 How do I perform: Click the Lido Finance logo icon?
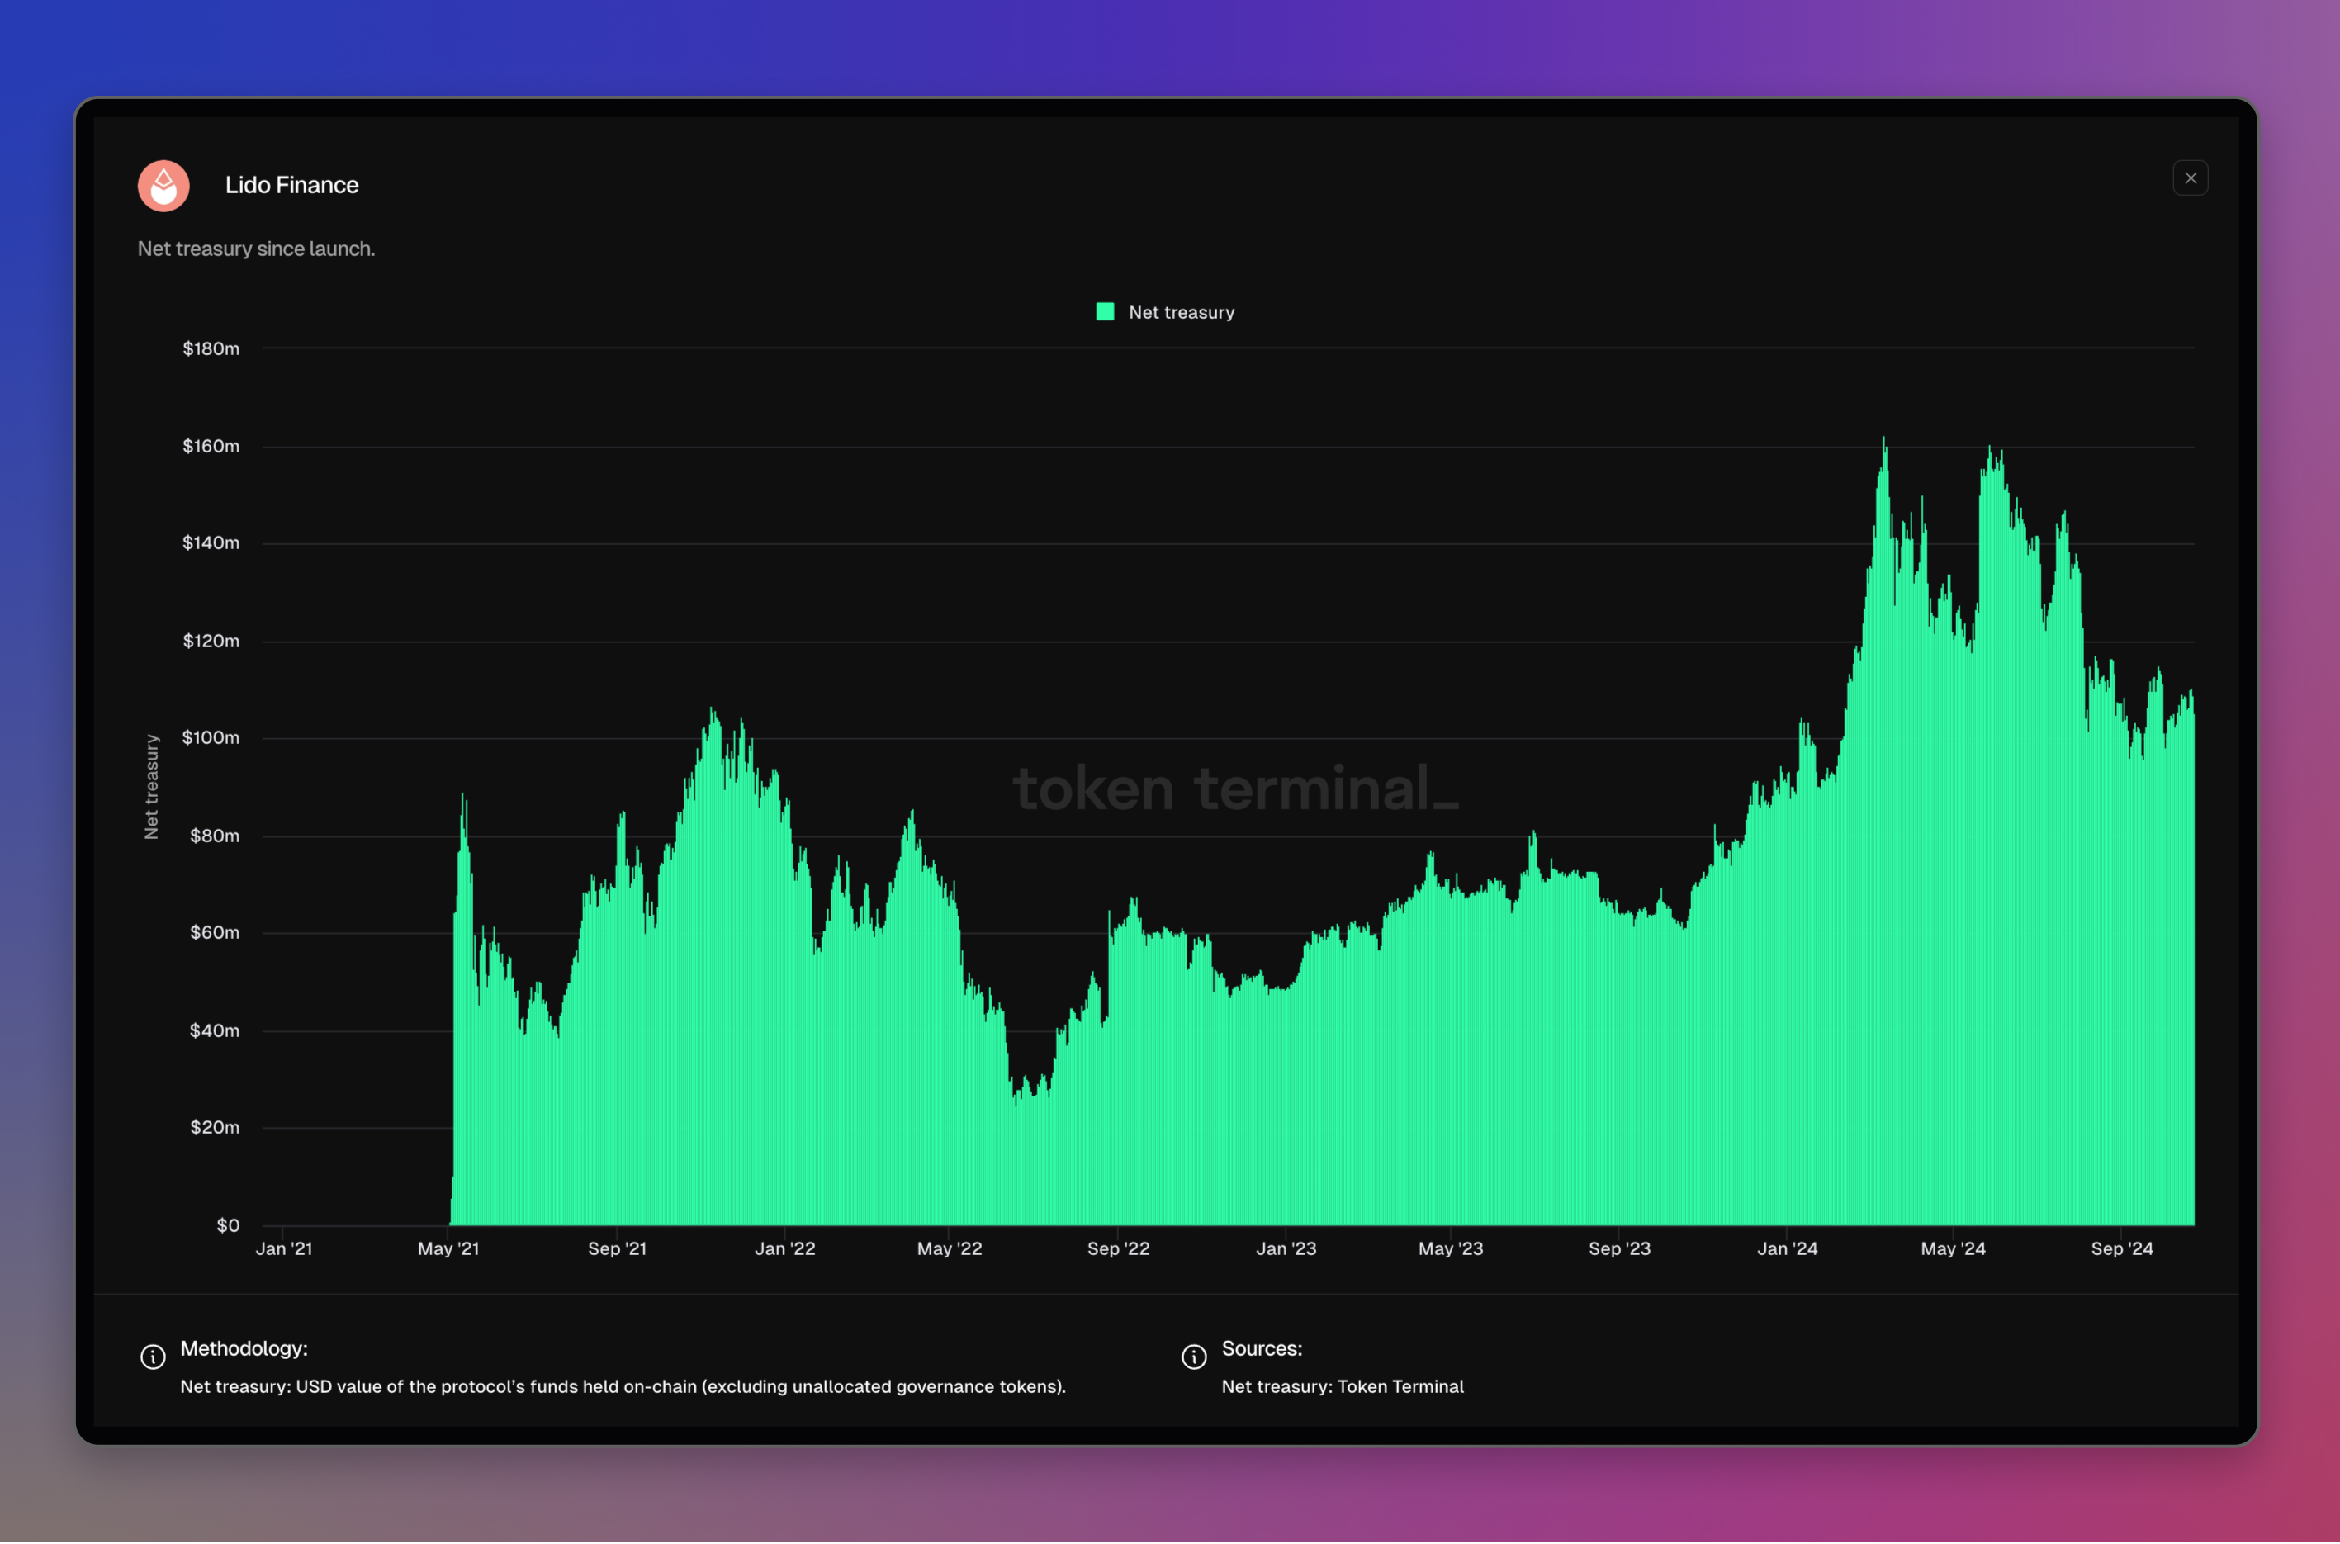point(163,185)
